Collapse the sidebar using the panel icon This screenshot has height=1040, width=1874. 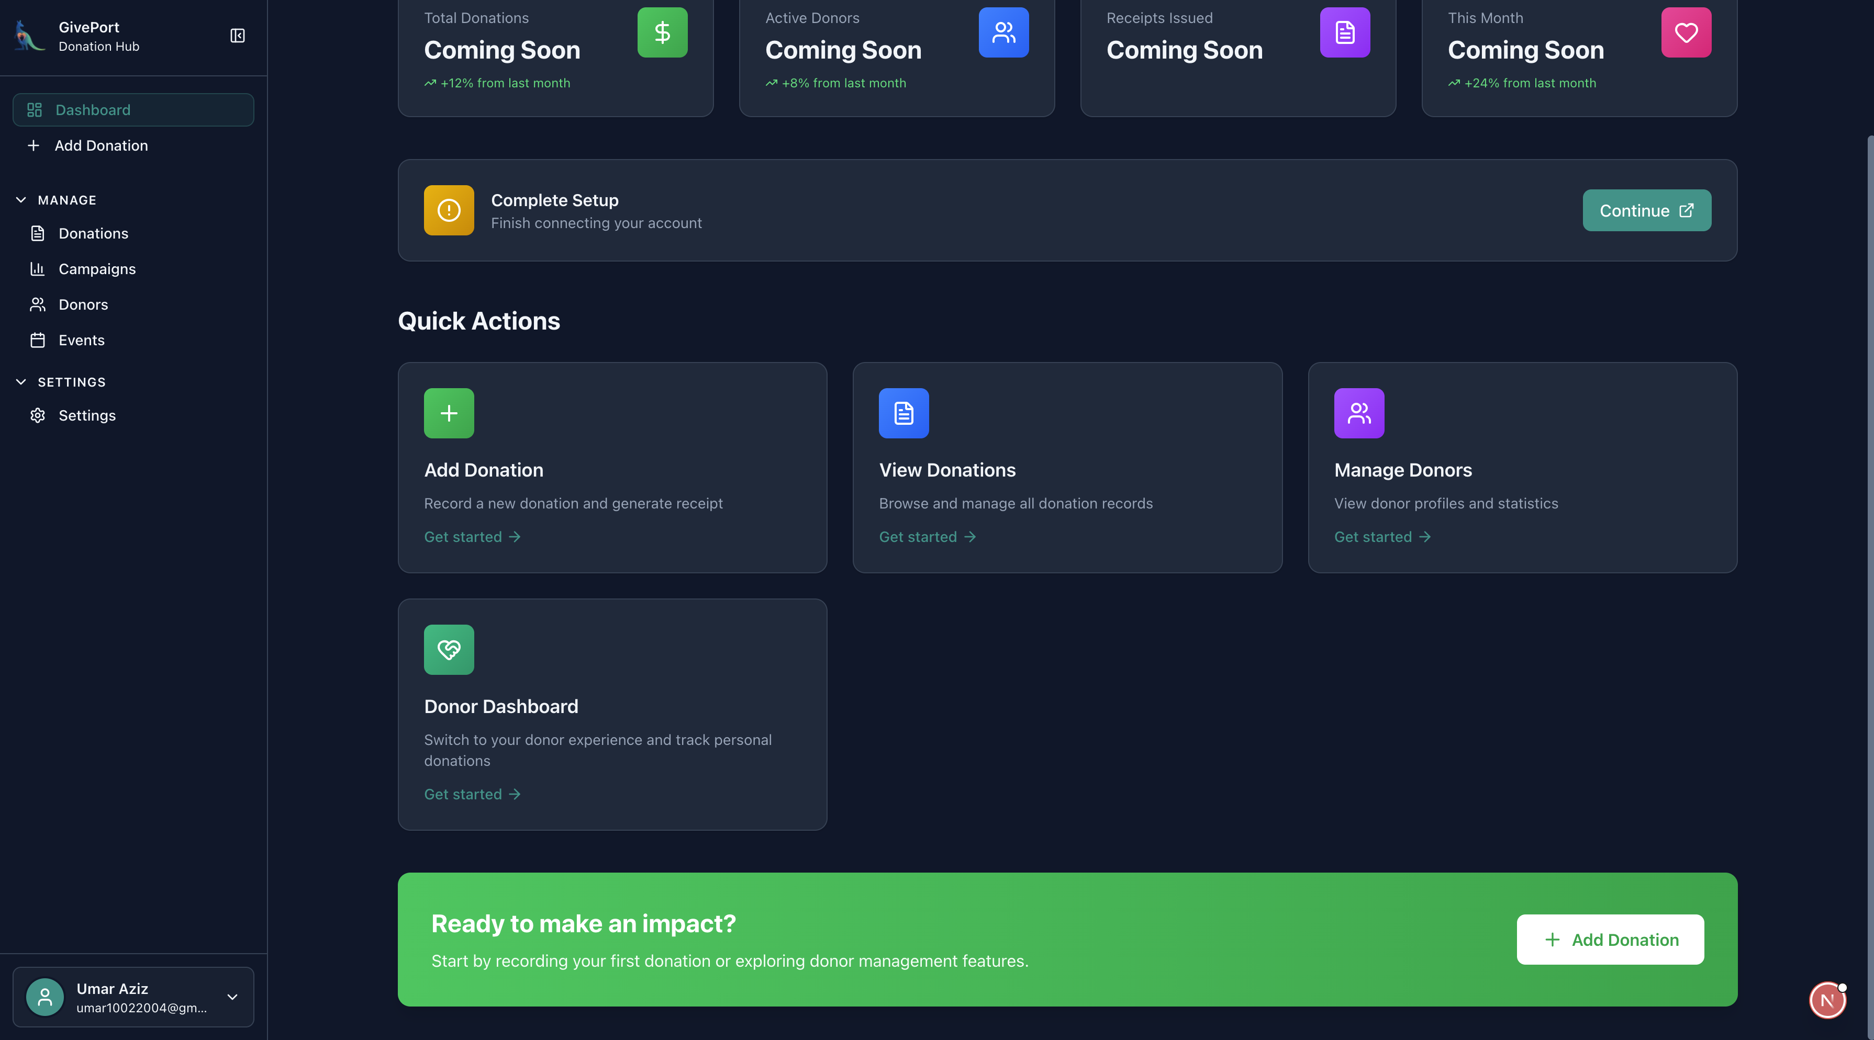point(237,35)
